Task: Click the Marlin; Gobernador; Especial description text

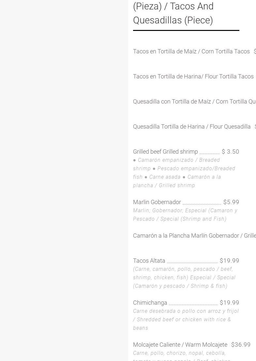Action: (x=185, y=215)
